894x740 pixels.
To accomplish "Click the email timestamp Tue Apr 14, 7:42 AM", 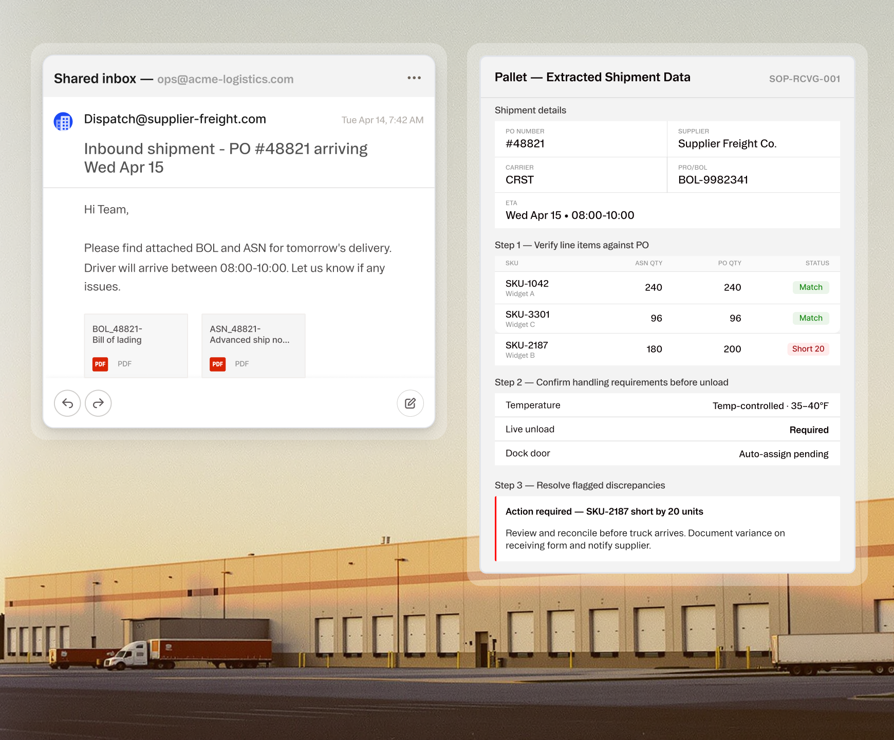I will coord(383,120).
